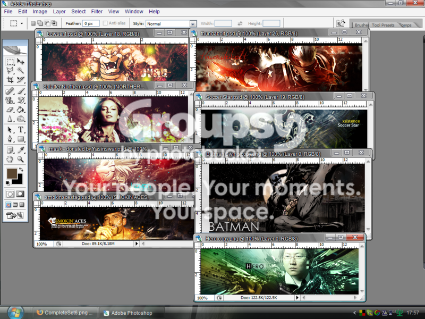This screenshot has height=319, width=425.
Task: Switch to the Tool Presets tab
Action: coord(382,25)
